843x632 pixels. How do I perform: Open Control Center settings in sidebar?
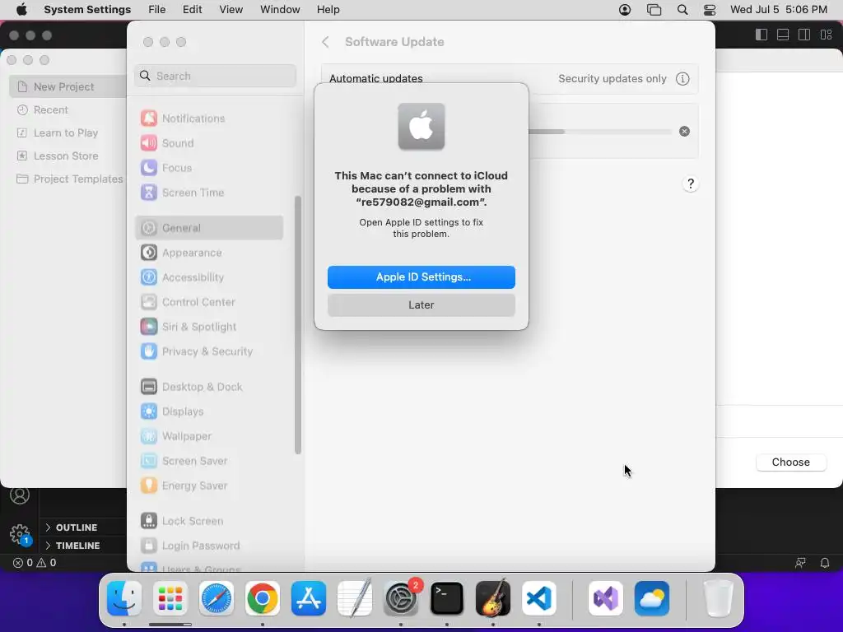coord(209,302)
